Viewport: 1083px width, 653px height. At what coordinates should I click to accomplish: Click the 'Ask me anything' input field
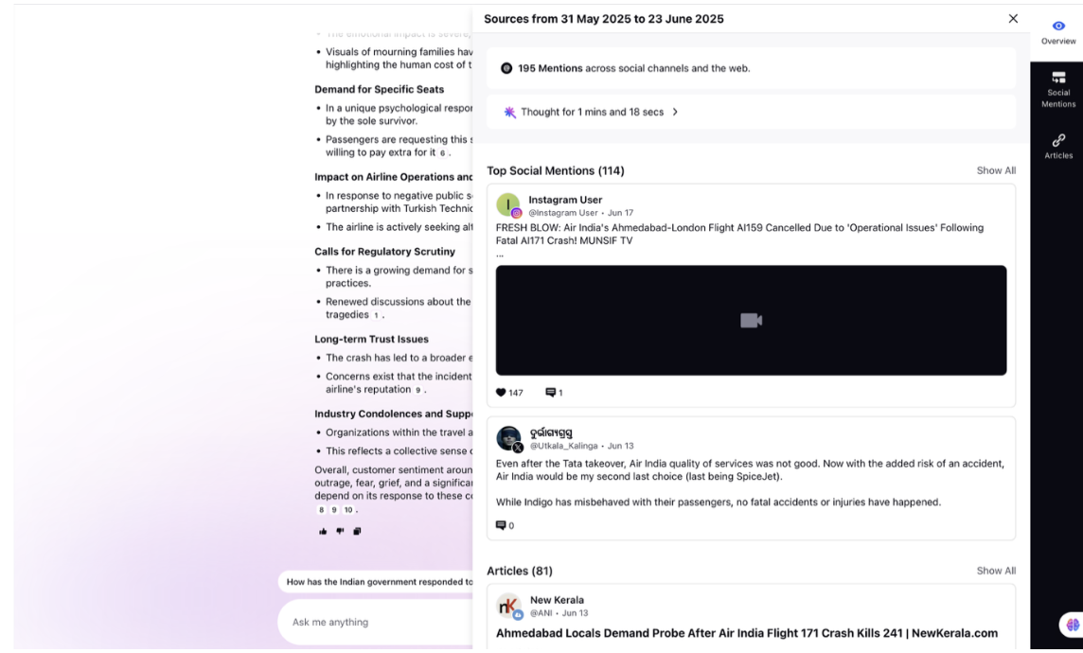click(x=377, y=622)
